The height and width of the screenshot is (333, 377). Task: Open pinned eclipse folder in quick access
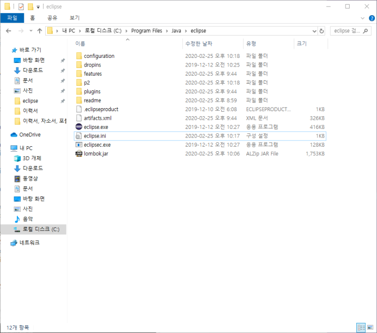tap(30, 101)
